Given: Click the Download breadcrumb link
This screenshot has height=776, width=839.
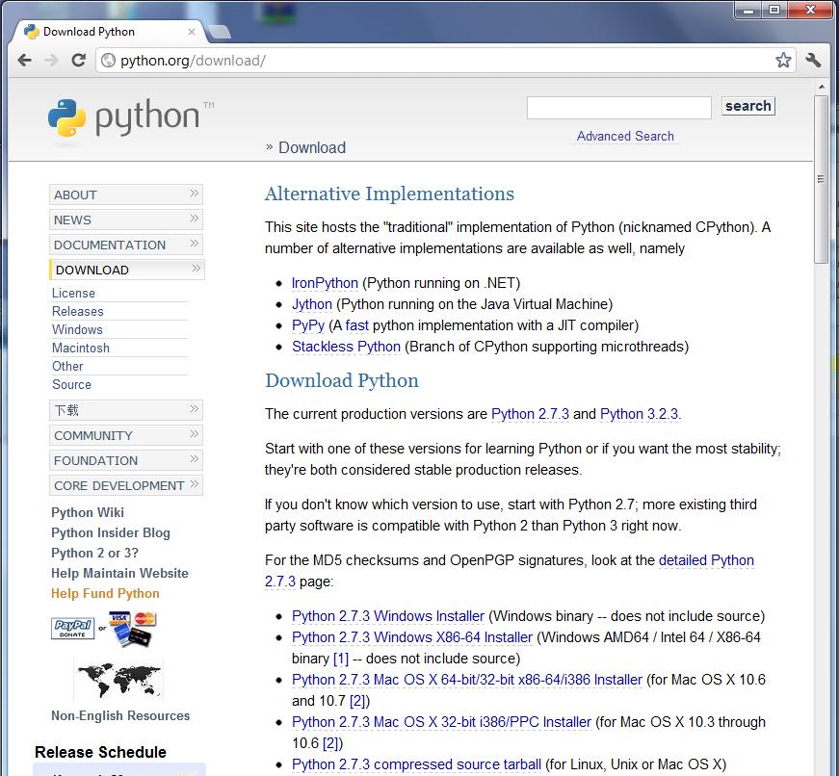Looking at the screenshot, I should [312, 147].
